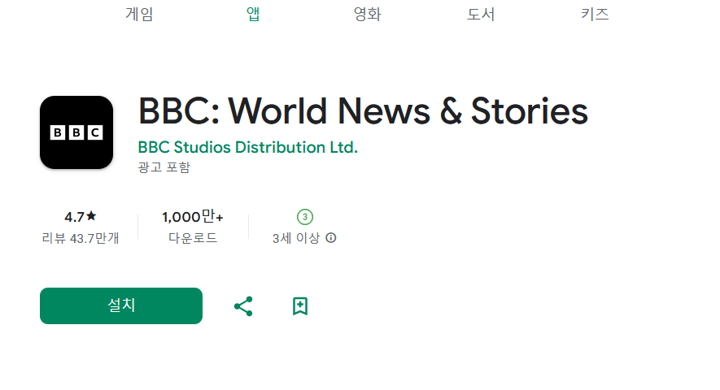720x390 pixels.
Task: Go to the 키즈 tab
Action: (x=595, y=15)
